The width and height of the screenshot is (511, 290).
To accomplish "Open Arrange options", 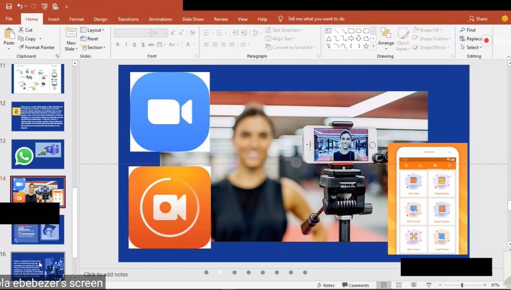I will pyautogui.click(x=386, y=39).
